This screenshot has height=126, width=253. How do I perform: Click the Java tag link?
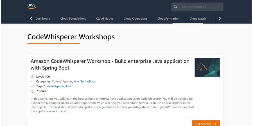68,86
